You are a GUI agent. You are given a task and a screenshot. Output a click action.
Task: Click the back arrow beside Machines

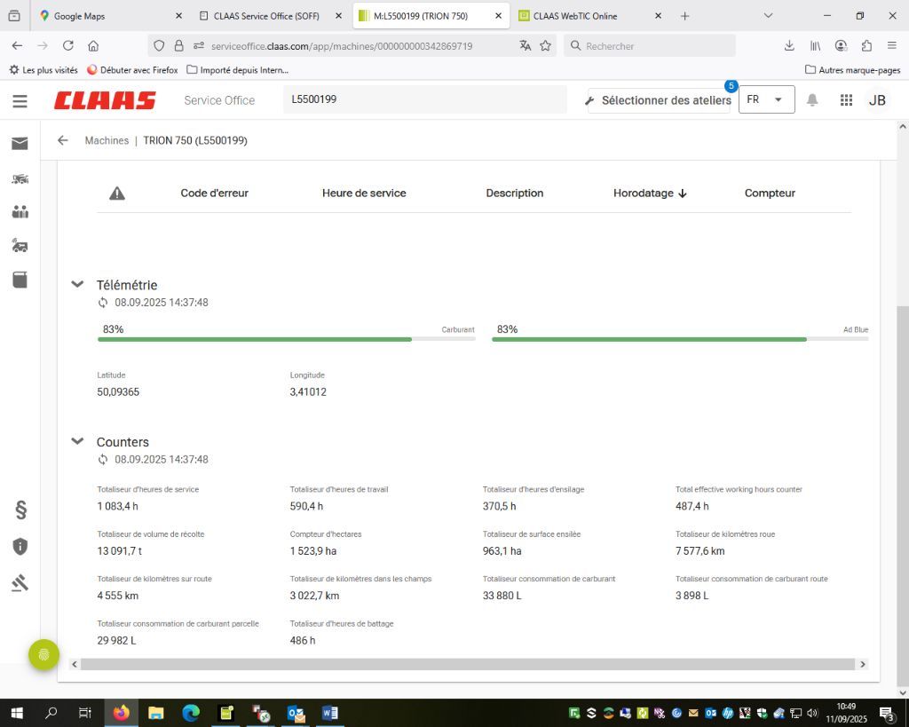point(62,140)
